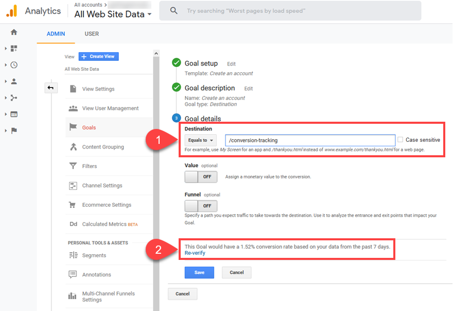Screen dimensions: 453x311
Task: Toggle the Value switch on
Action: pos(201,176)
